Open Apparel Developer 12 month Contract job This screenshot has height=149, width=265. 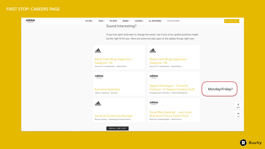point(172,87)
